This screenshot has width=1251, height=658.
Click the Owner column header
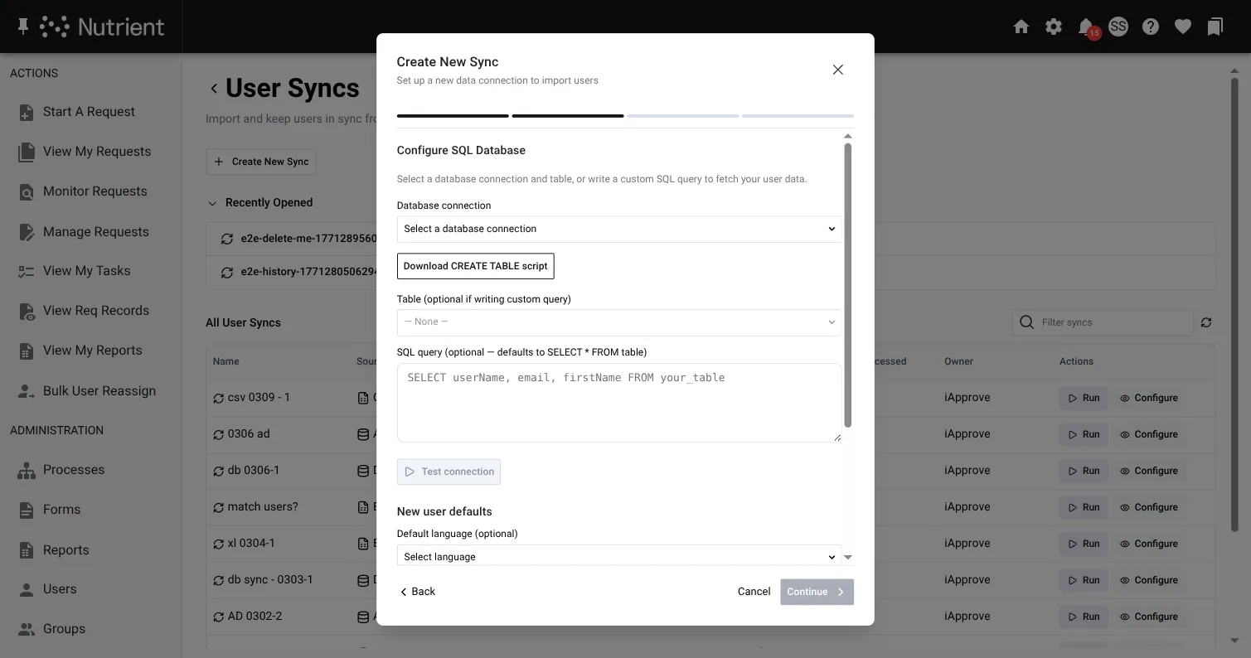pos(958,361)
